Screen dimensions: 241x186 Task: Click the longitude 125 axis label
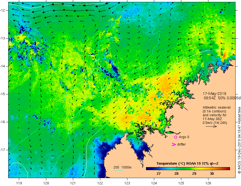tap(181, 183)
